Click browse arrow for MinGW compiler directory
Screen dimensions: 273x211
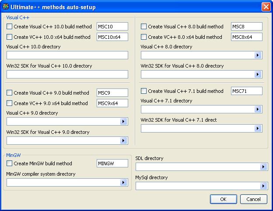123,183
